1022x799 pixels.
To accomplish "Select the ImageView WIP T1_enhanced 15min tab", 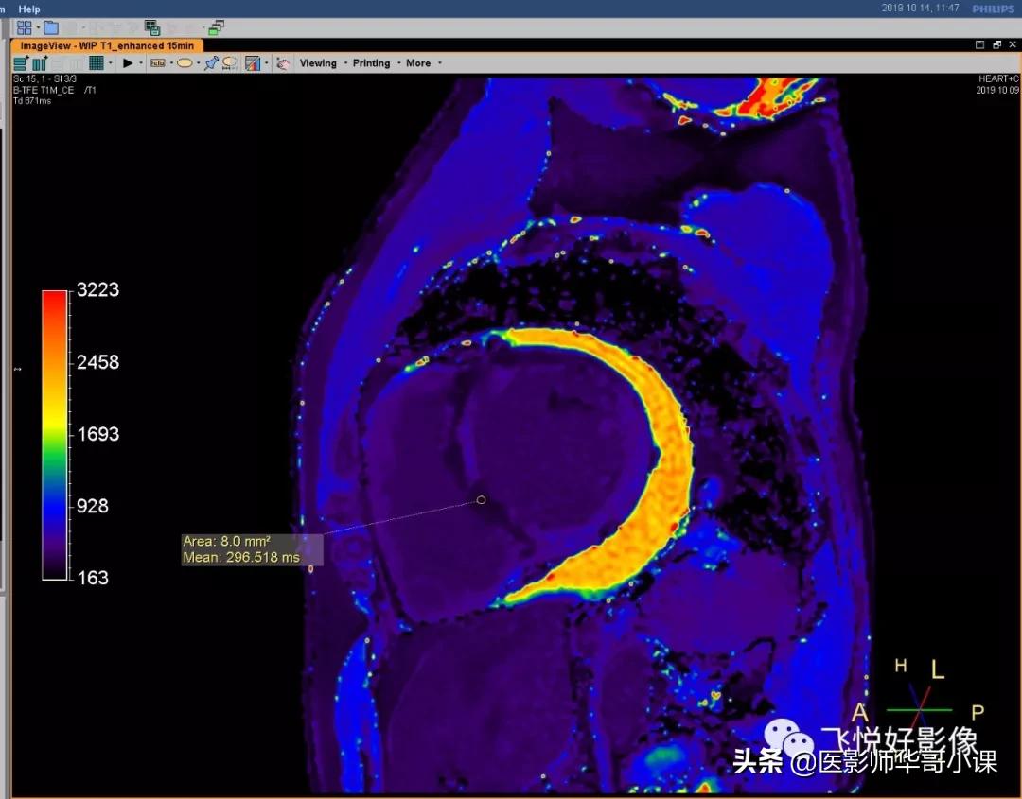I will tap(107, 45).
